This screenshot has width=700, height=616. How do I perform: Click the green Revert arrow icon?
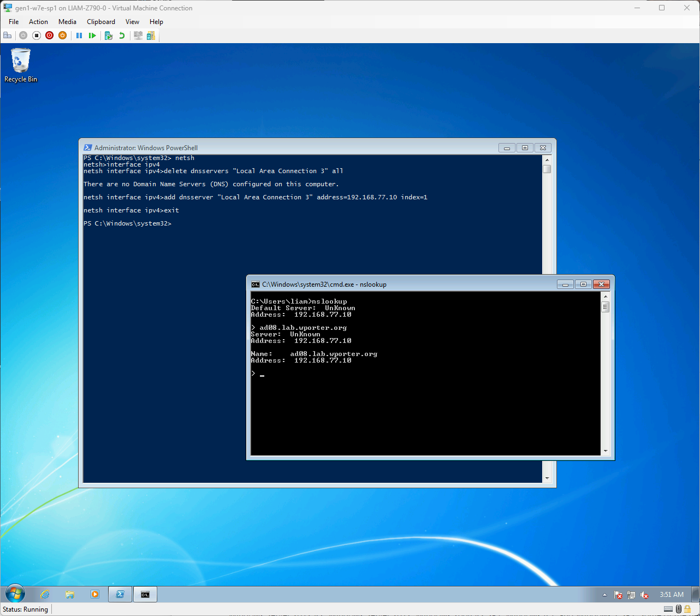click(122, 35)
